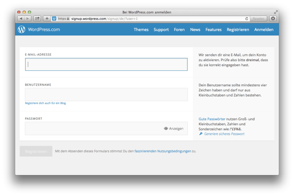Toggle password visibility with Anzeigen
Image resolution: width=294 pixels, height=196 pixels.
click(174, 129)
